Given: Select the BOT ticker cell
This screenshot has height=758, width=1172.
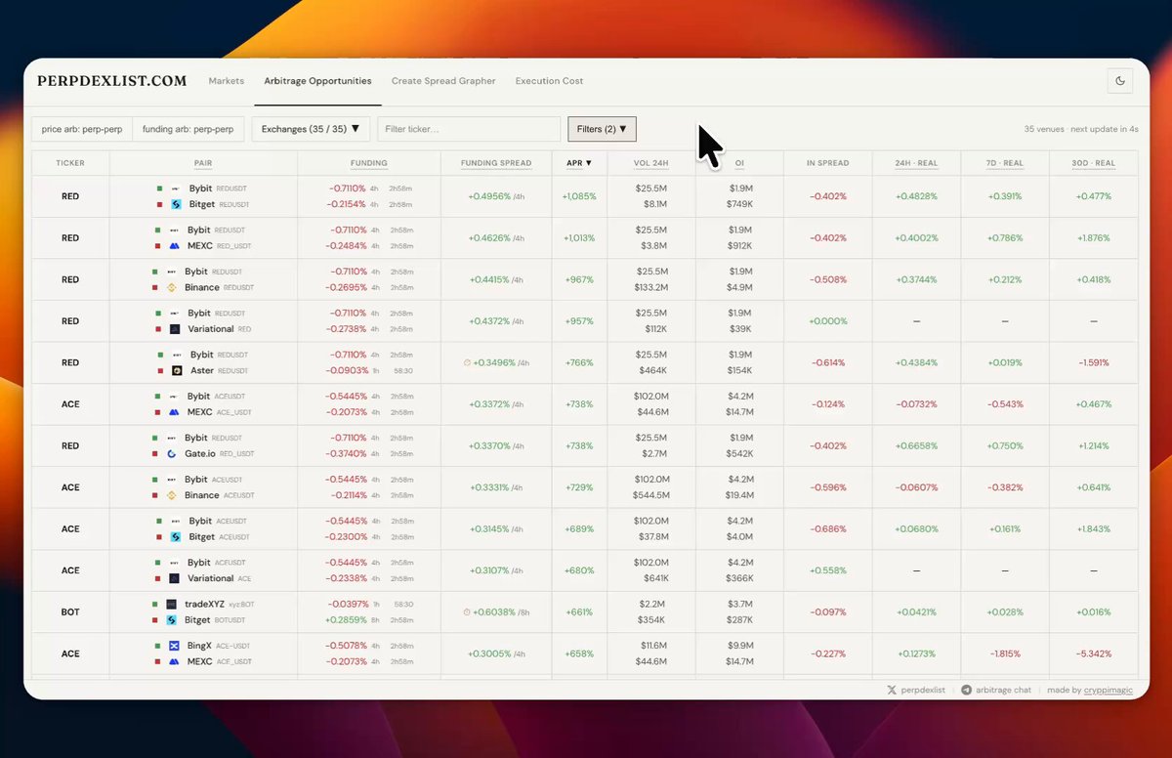Looking at the screenshot, I should 70,612.
